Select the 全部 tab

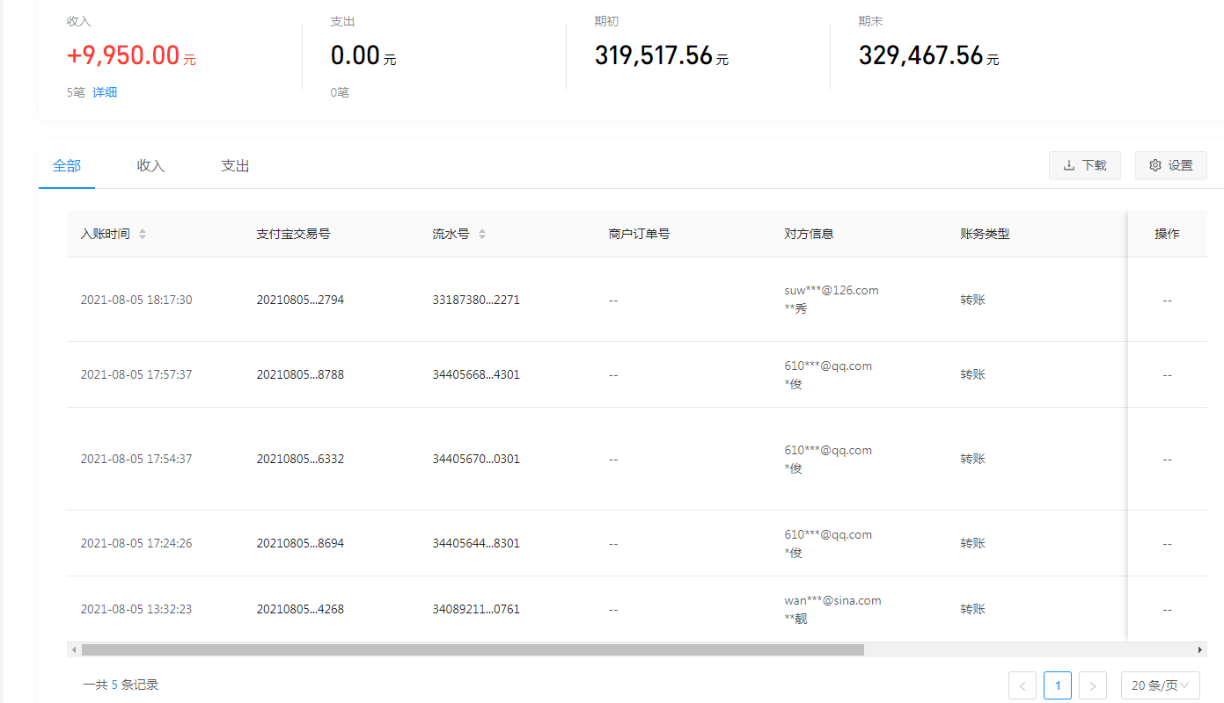click(x=67, y=165)
